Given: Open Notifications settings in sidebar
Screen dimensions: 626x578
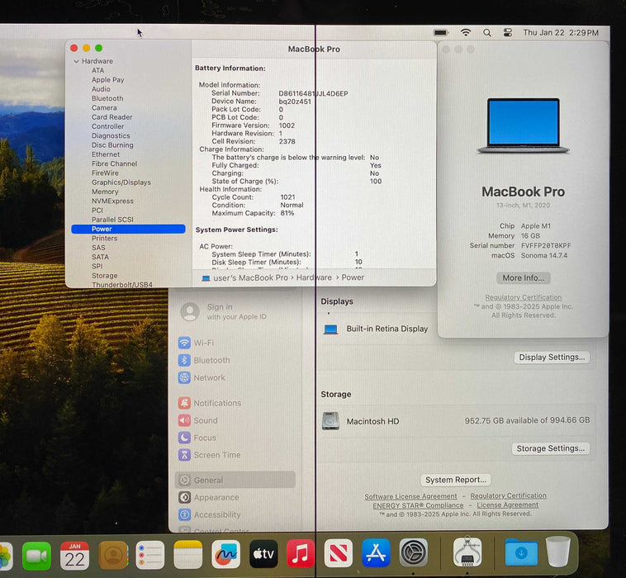Looking at the screenshot, I should pyautogui.click(x=210, y=403).
